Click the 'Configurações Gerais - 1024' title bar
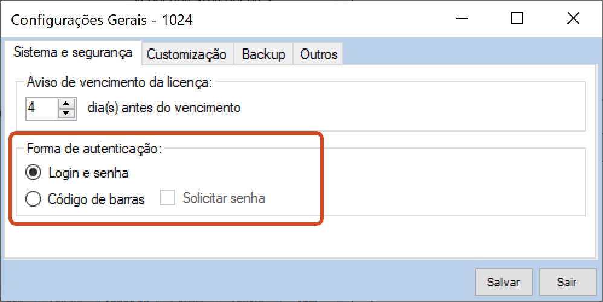 click(242, 19)
